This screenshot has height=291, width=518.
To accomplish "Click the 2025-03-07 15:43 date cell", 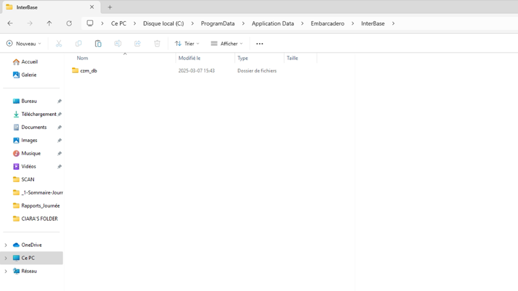I will coord(197,71).
